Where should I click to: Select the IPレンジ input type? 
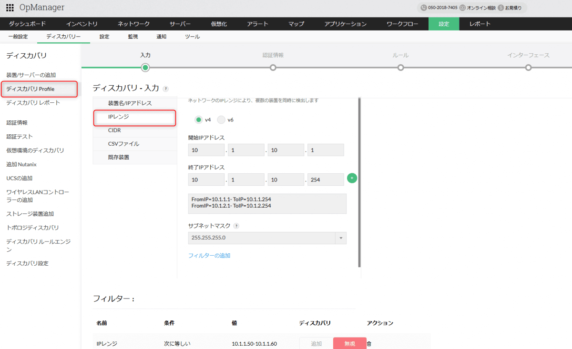click(x=135, y=117)
